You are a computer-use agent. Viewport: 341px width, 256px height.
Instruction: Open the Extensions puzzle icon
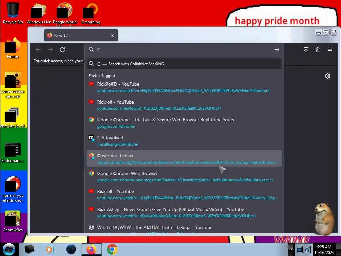pos(318,49)
